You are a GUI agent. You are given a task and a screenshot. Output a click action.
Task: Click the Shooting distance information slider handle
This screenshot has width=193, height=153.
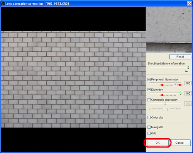(188, 68)
